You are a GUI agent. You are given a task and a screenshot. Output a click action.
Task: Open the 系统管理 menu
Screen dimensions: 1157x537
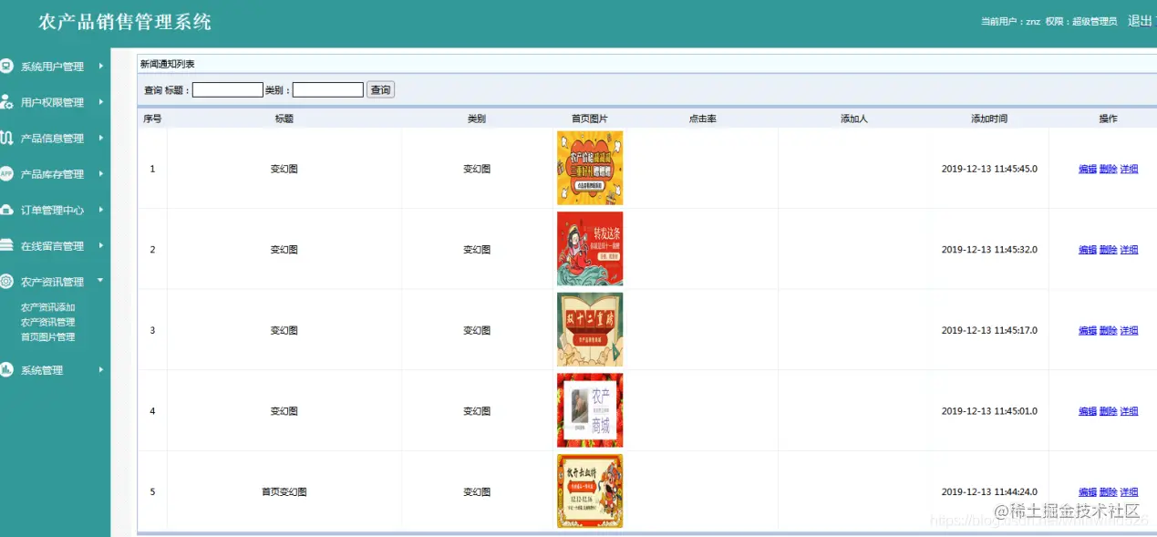(42, 370)
